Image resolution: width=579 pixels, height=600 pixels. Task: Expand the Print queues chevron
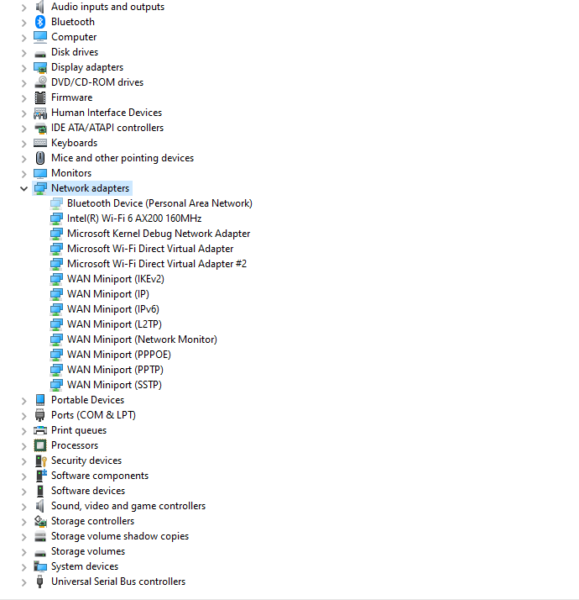tap(23, 431)
